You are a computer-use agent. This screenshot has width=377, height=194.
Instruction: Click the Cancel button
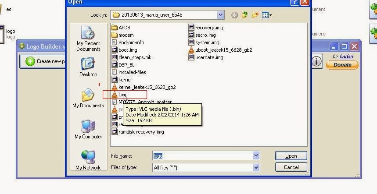tap(291, 167)
